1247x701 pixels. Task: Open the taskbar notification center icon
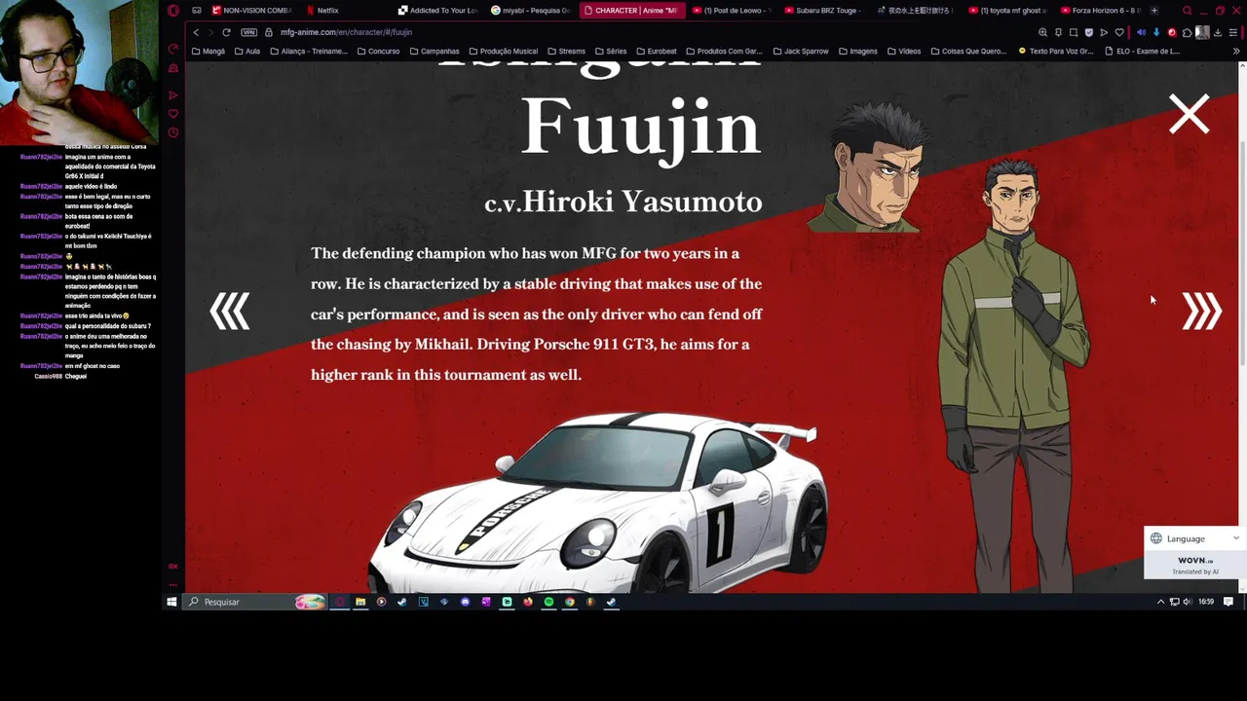1228,602
